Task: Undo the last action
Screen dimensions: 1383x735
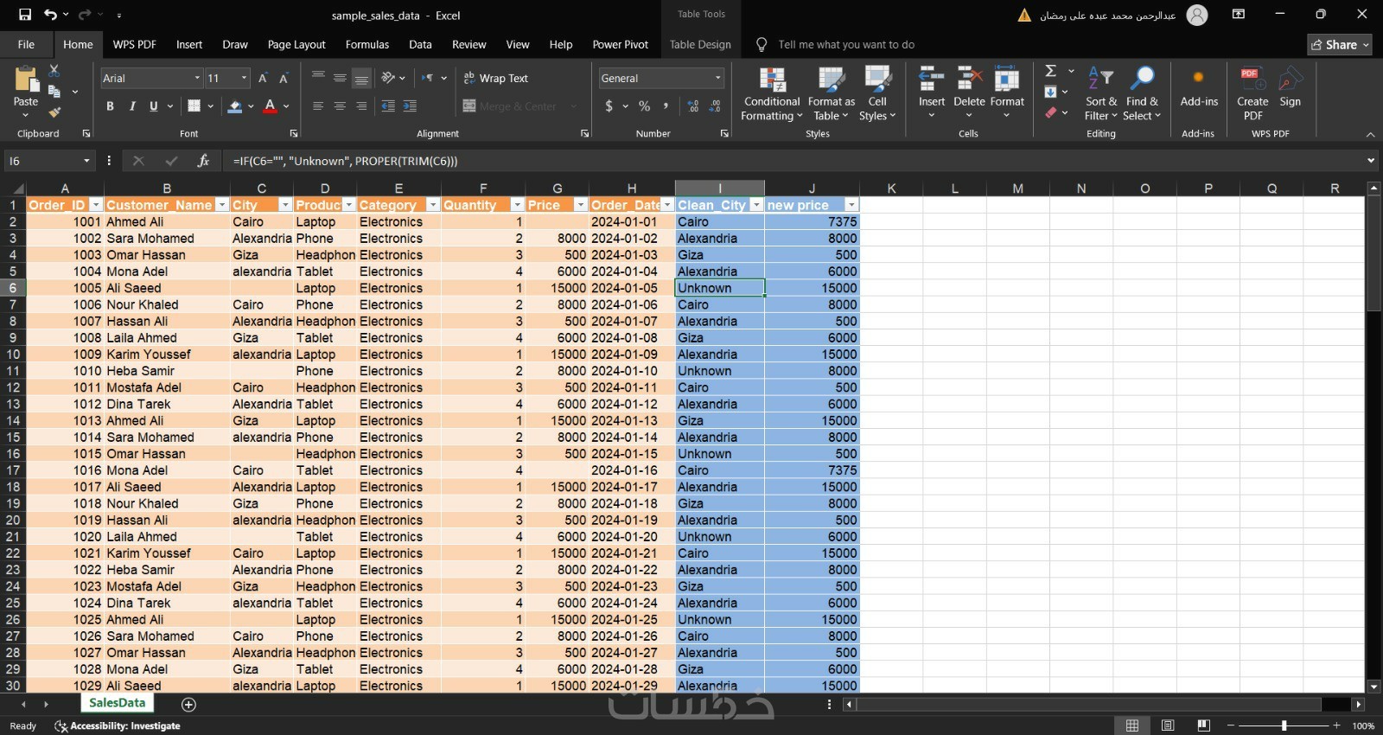Action: [x=50, y=15]
